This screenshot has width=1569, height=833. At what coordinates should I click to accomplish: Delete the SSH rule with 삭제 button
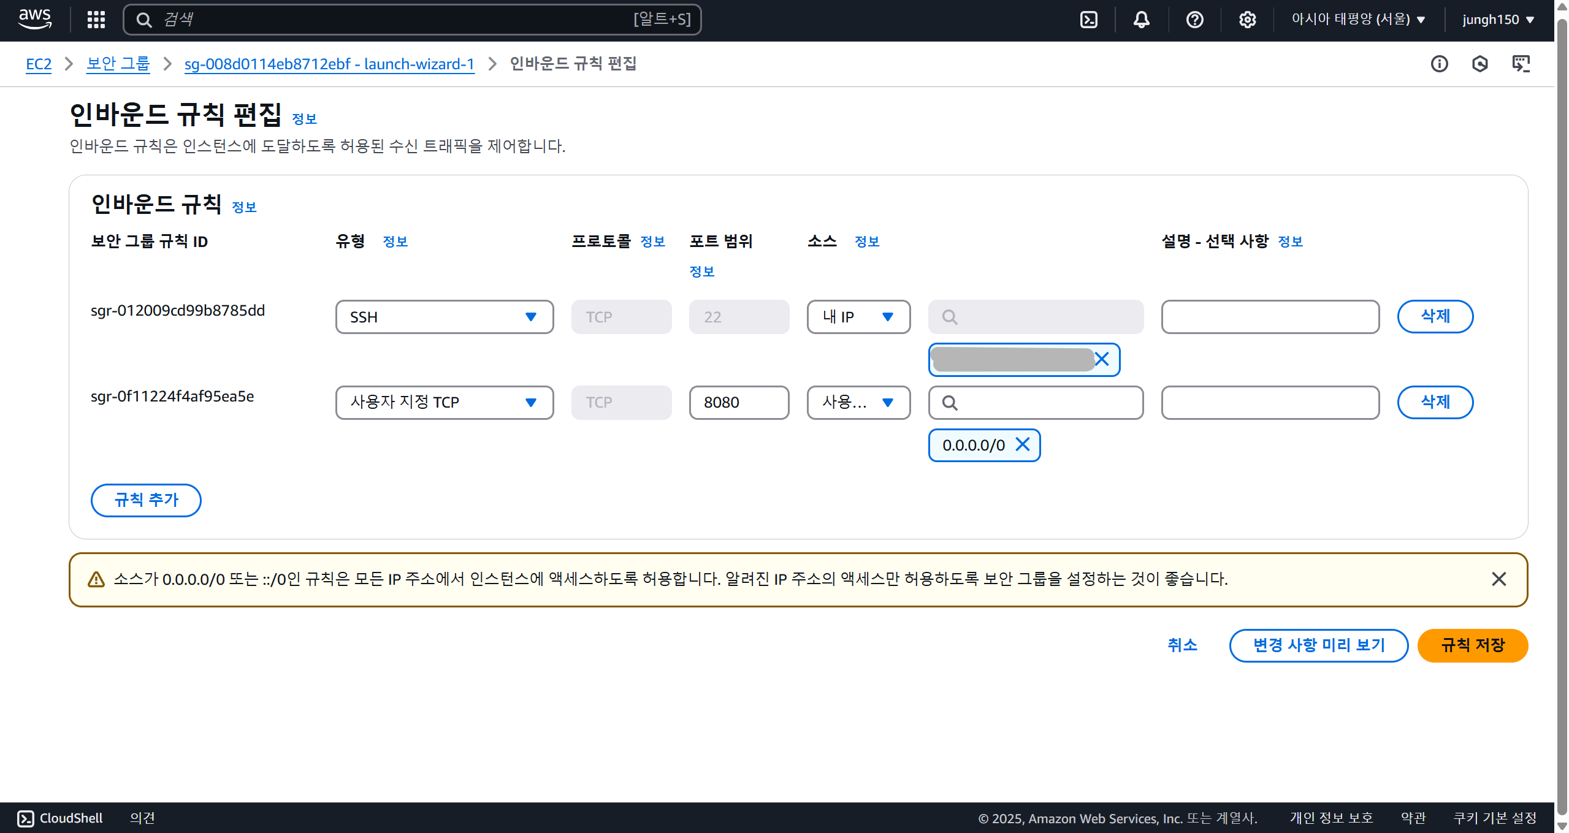pyautogui.click(x=1435, y=316)
